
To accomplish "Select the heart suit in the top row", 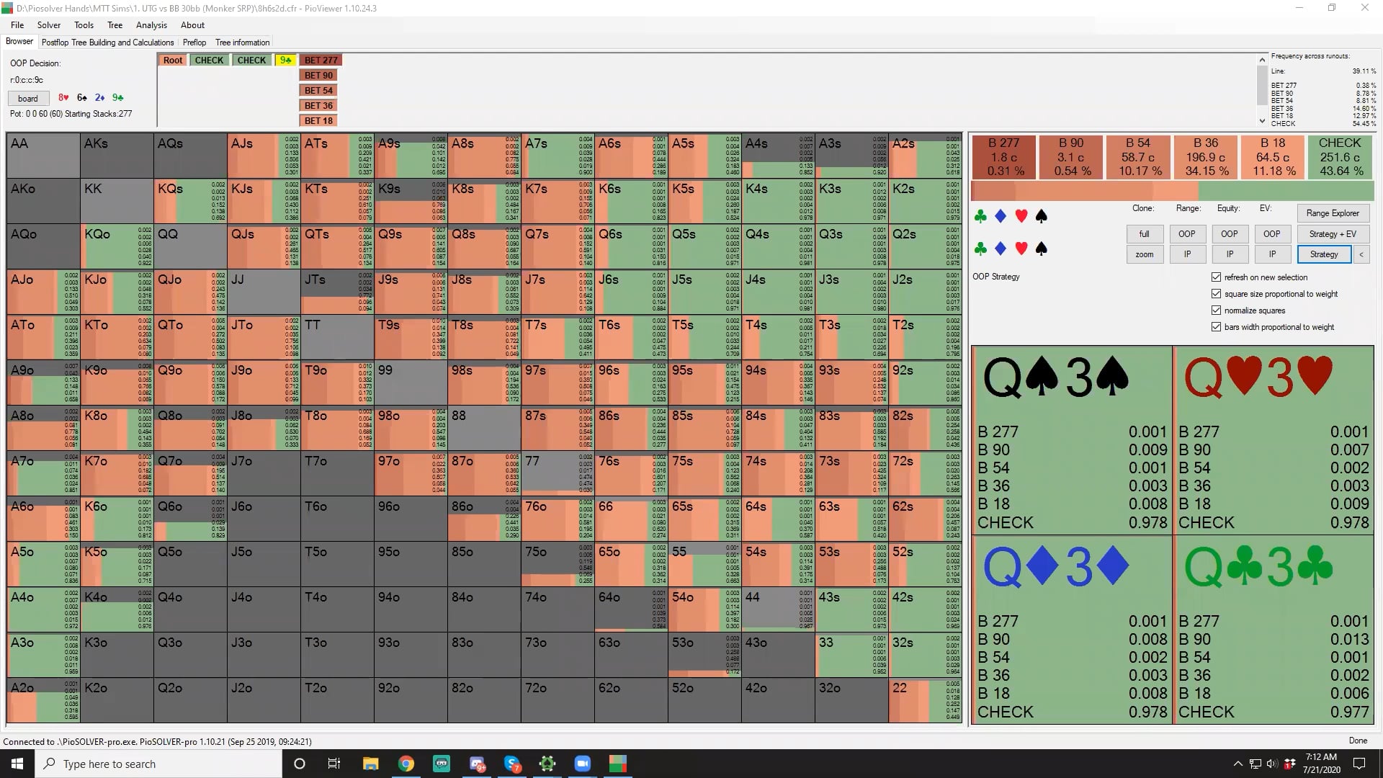I will pos(1021,216).
